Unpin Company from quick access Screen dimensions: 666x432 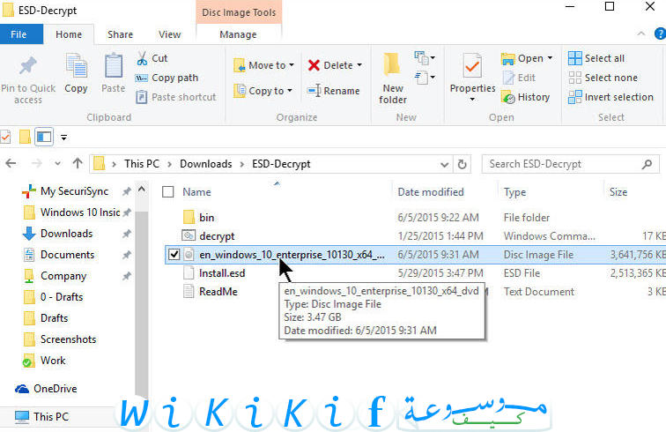[127, 276]
